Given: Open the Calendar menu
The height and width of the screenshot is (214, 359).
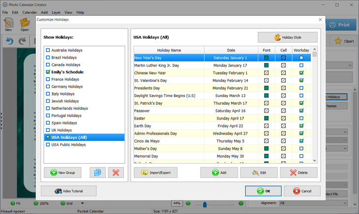Looking at the screenshot, I should coord(30,12).
